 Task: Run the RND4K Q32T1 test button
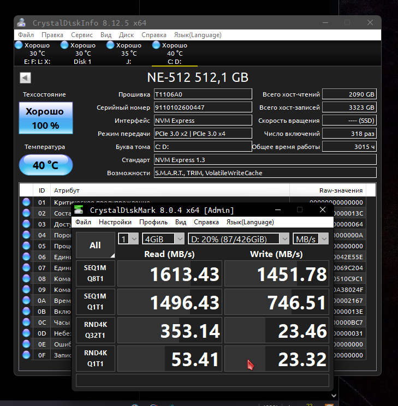(96, 330)
